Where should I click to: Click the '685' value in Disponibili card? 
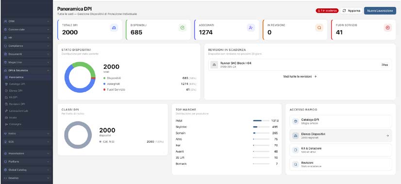pos(136,33)
